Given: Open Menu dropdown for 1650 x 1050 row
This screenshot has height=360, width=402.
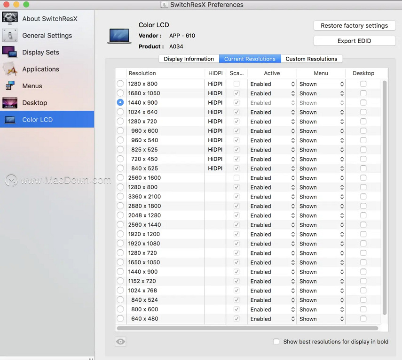Looking at the screenshot, I should (321, 262).
